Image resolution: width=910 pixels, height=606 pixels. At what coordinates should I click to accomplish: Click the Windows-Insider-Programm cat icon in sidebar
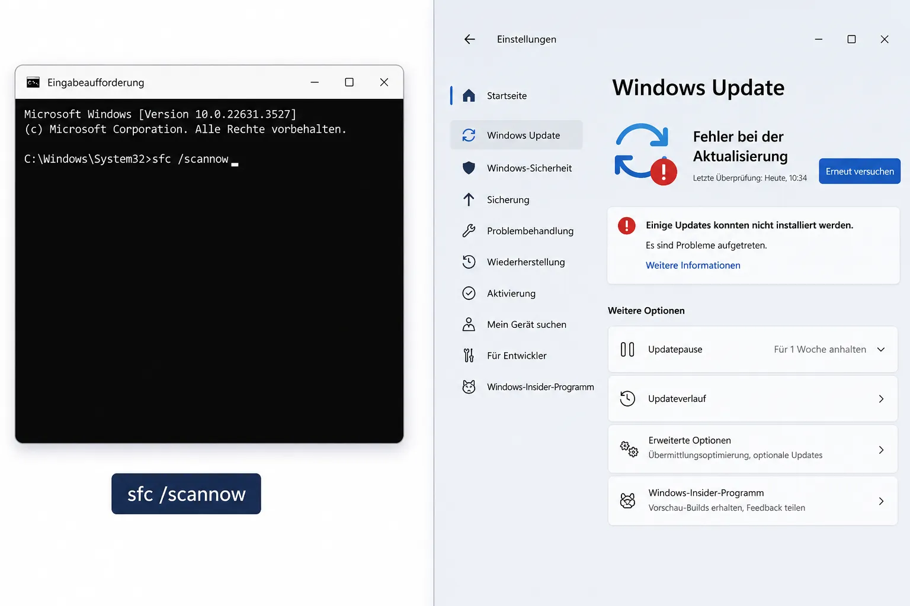tap(469, 387)
